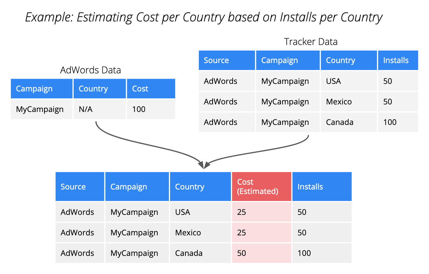Select the Cost header in AdWords Data table
This screenshot has width=429, height=274.
coord(151,89)
